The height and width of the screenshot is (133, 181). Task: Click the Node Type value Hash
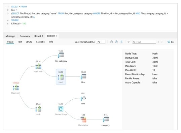[x=155, y=54]
